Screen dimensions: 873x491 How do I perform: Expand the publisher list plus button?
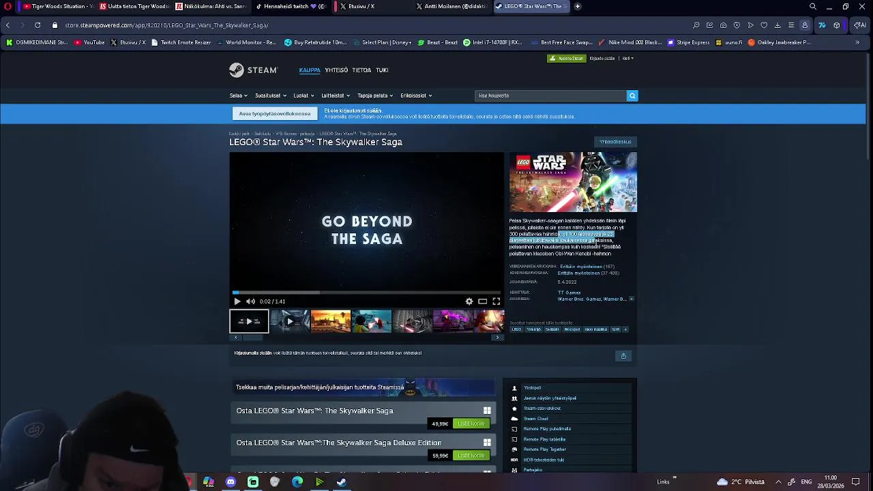(x=632, y=299)
